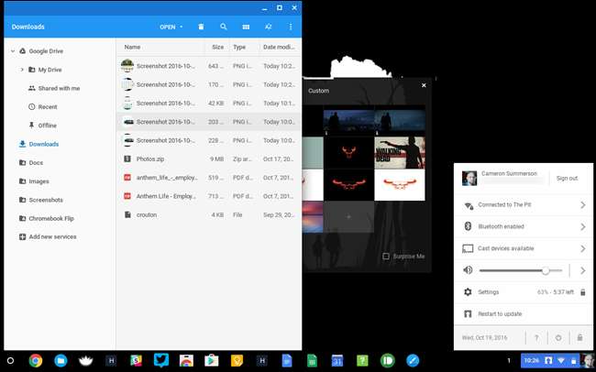Choose red skull on white wallpaper
596x372 pixels.
(x=400, y=185)
